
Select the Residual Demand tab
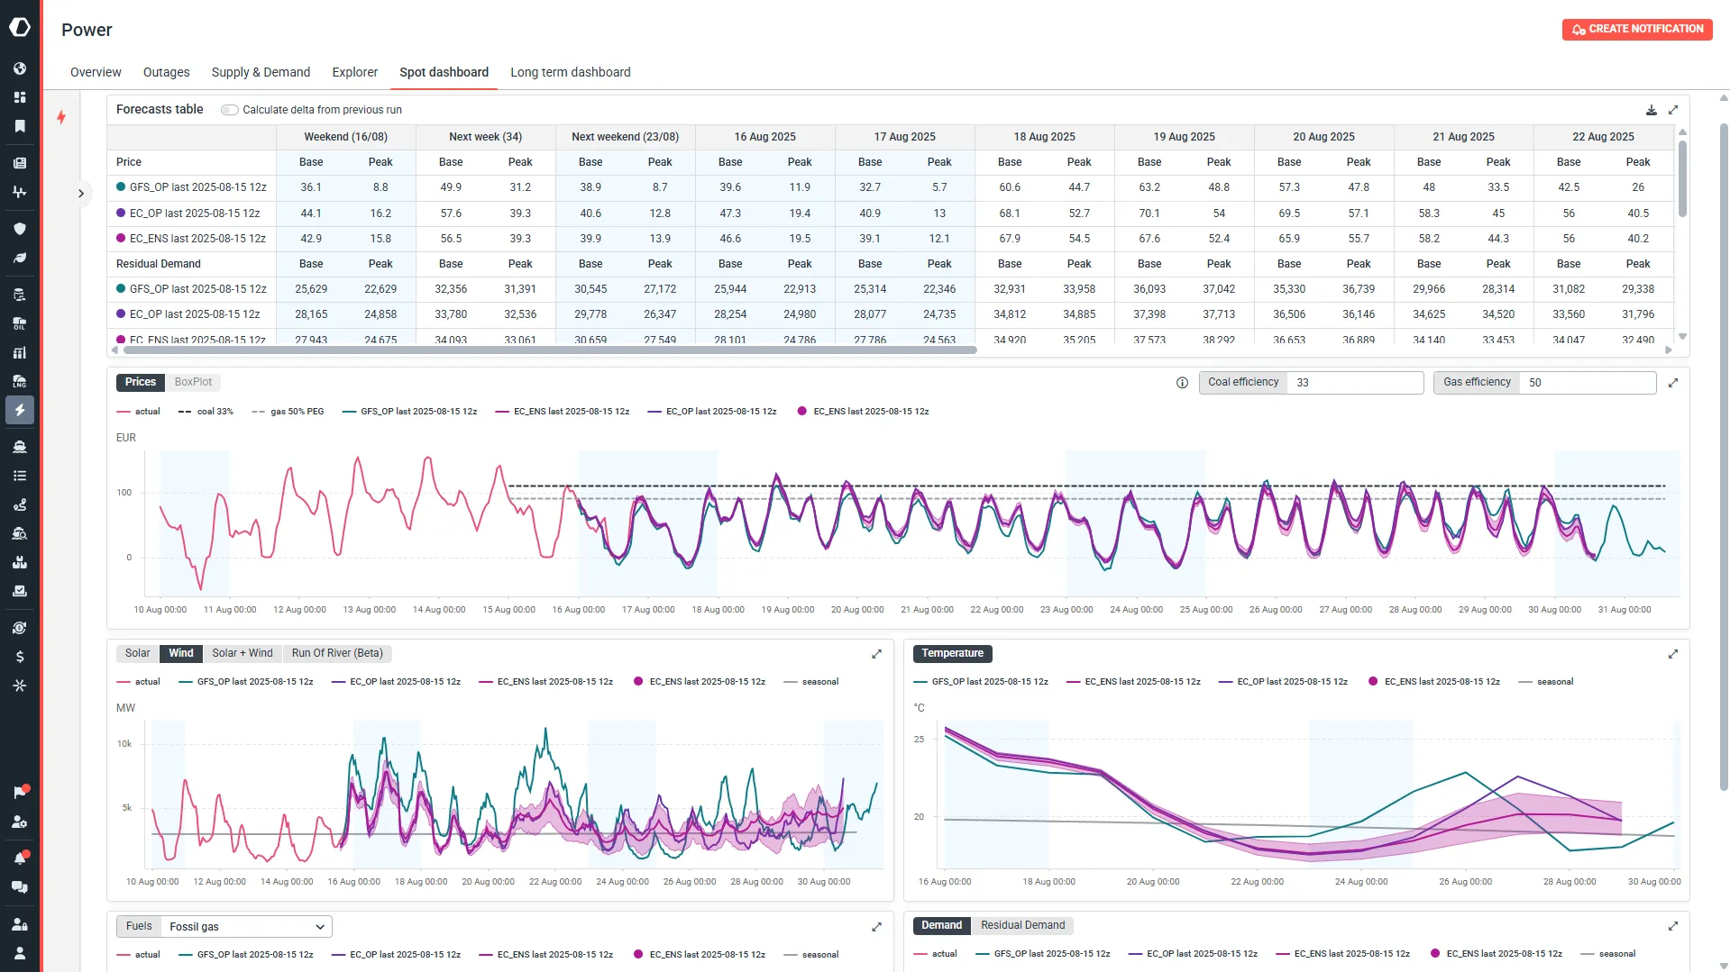coord(1022,926)
